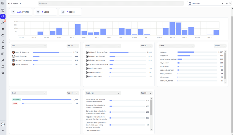Open the alerts icon with badge in sidebar
This screenshot has width=233, height=135.
pos(3,23)
